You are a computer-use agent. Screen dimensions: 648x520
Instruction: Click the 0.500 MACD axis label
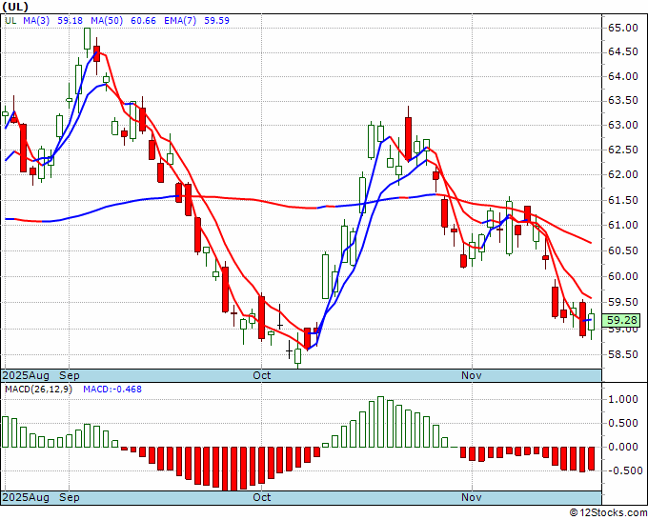point(623,424)
